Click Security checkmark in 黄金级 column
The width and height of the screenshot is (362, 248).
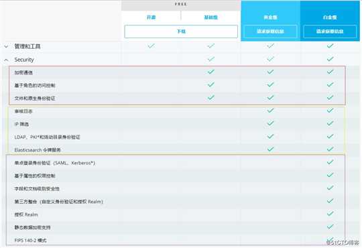pos(270,59)
